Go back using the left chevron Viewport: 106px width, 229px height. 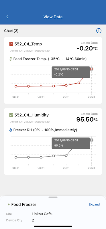tap(7, 17)
